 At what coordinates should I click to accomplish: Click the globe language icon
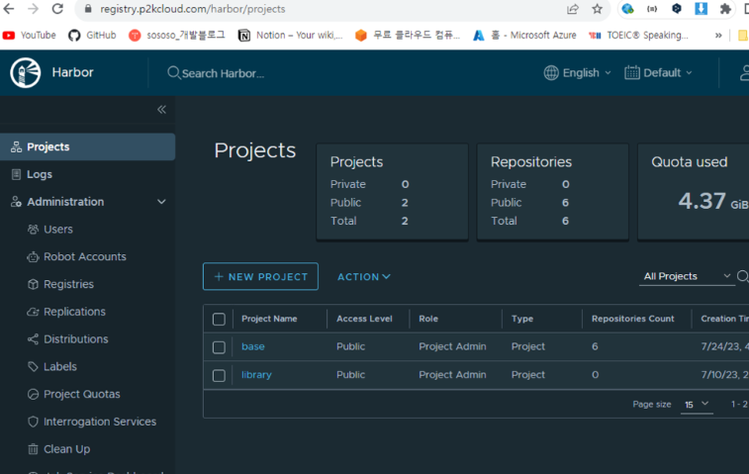click(x=551, y=72)
